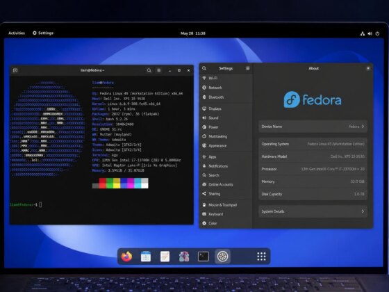Click the Notifications bell icon in sidebar
This screenshot has width=389, height=292.
[x=204, y=166]
